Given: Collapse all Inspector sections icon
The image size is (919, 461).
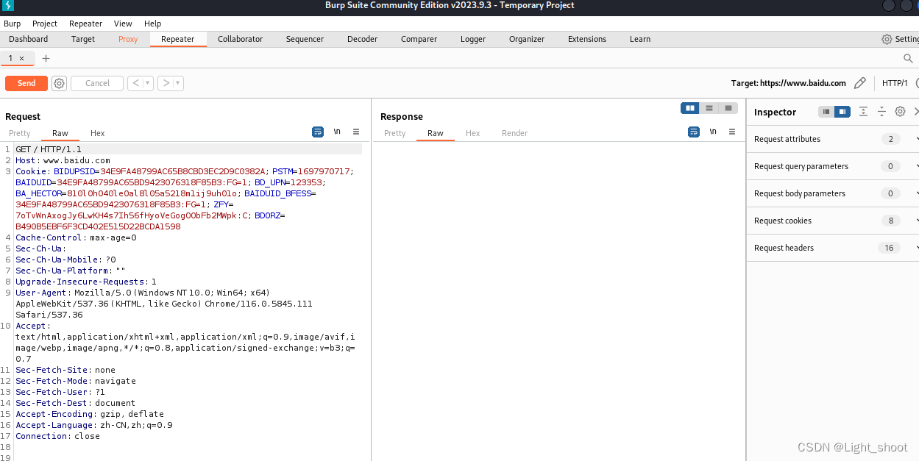Looking at the screenshot, I should point(881,112).
